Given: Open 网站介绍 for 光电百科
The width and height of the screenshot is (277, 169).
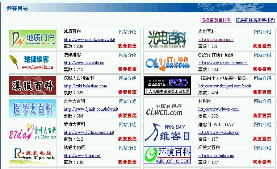Looking at the screenshot, I should tap(263, 32).
